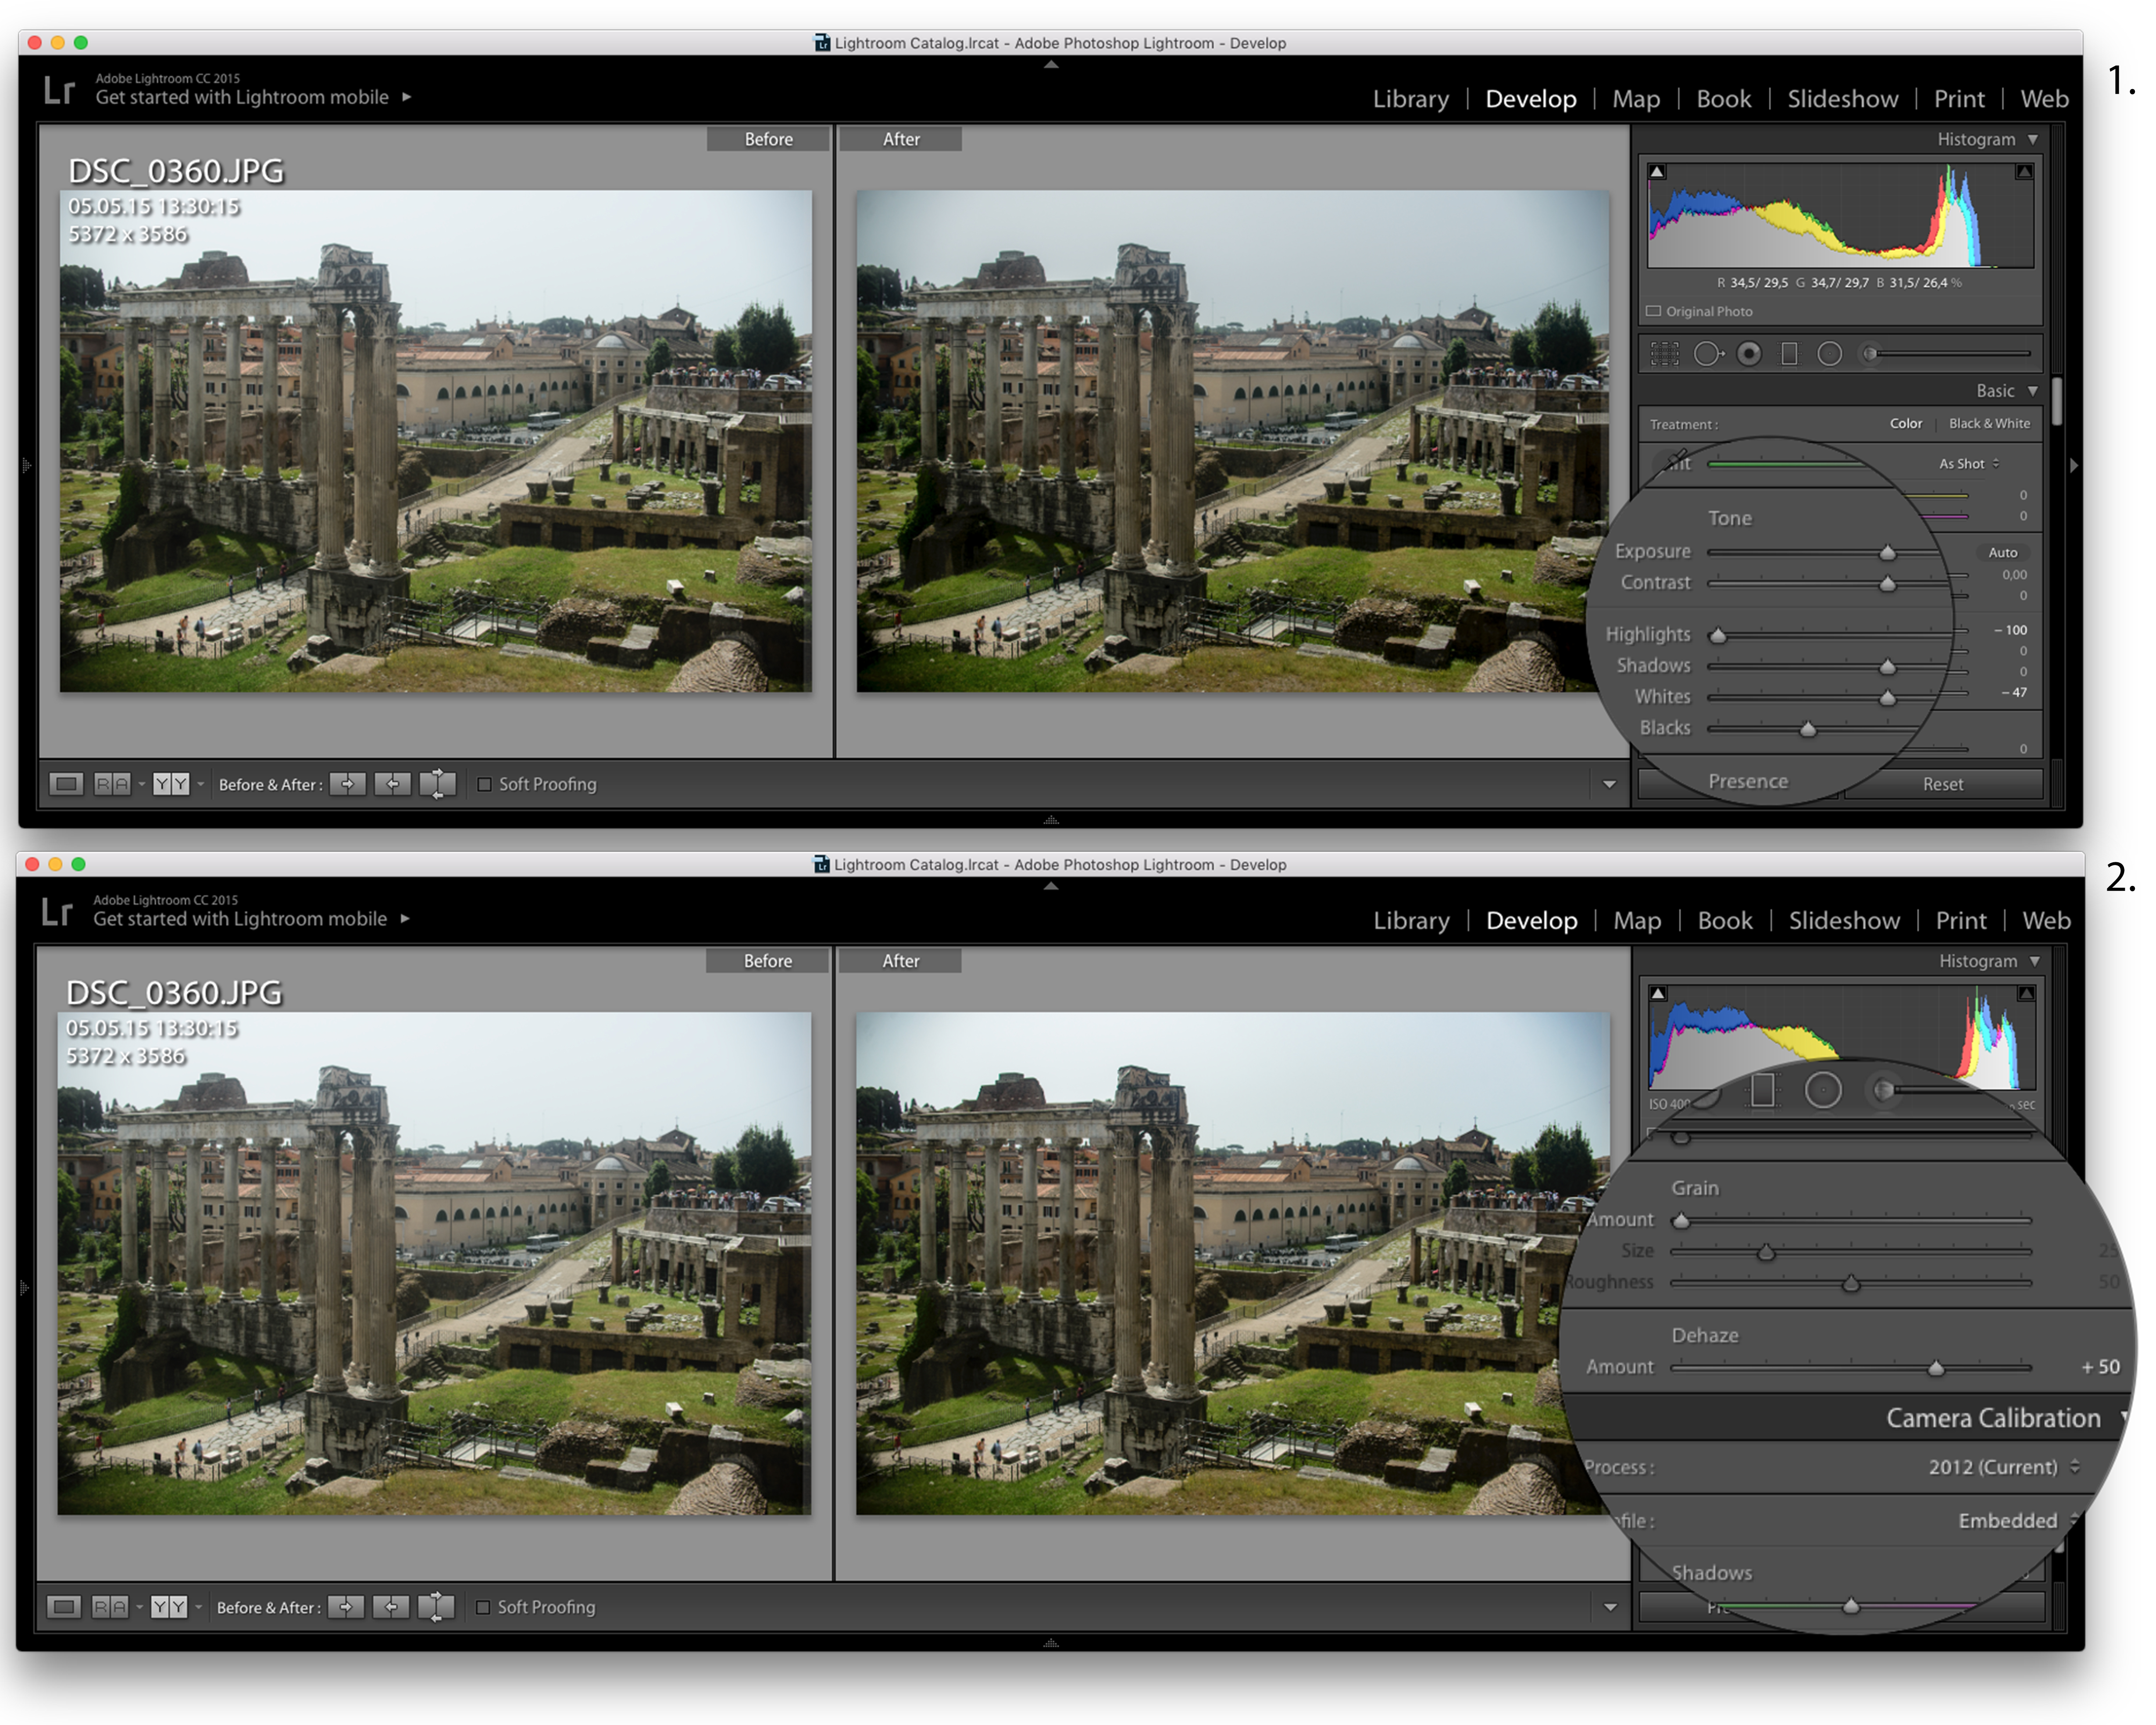Click the Auto tone button
Image resolution: width=2156 pixels, height=1725 pixels.
(x=2002, y=552)
